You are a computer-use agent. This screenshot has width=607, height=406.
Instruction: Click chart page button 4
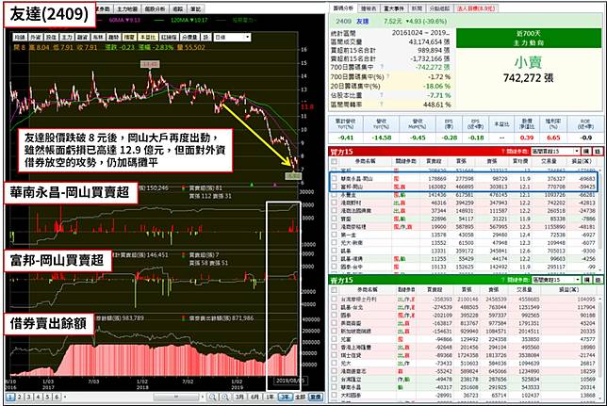(x=38, y=397)
